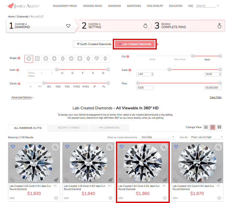Click the maximum price $5,000,000 field
Screen dimensions: 231x203
[x=213, y=88]
